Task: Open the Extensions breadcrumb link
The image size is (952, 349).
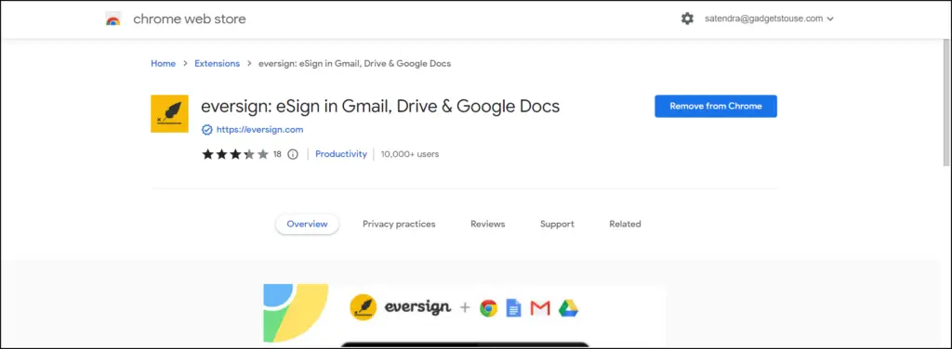Action: click(217, 63)
